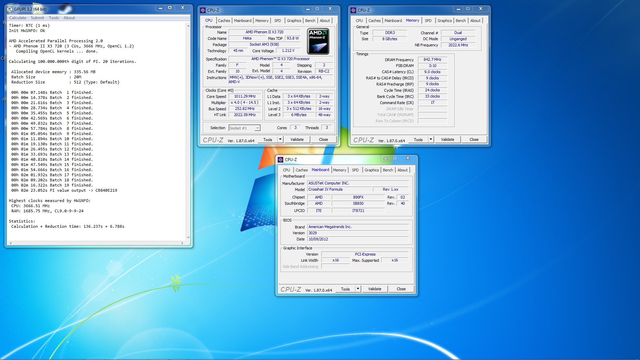Open the Submit menu in GPUPI
This screenshot has width=640, height=360.
pos(37,18)
